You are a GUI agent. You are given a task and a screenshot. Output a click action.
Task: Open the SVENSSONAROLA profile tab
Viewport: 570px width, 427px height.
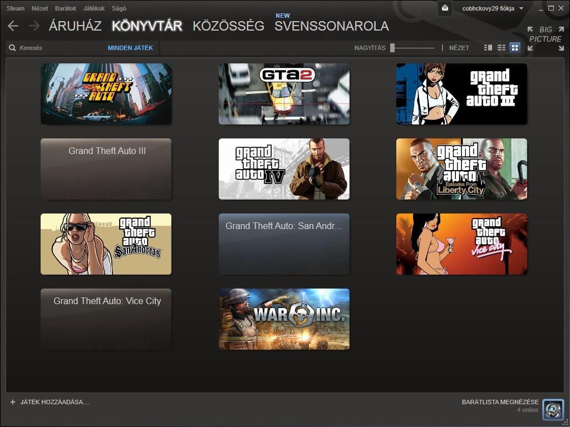tap(332, 26)
